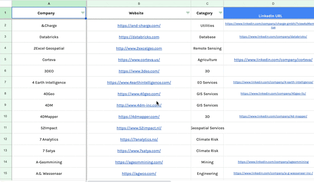Click the horizontal scrollbar at the bottom
314x182 pixels.
click(x=129, y=181)
